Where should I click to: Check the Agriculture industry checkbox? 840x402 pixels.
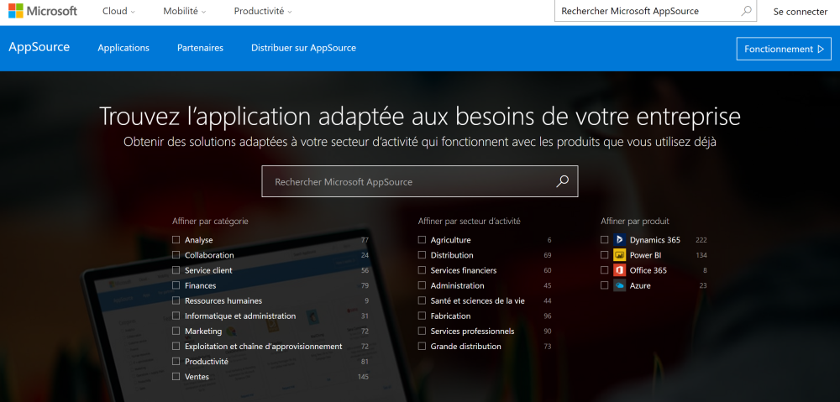coord(422,240)
